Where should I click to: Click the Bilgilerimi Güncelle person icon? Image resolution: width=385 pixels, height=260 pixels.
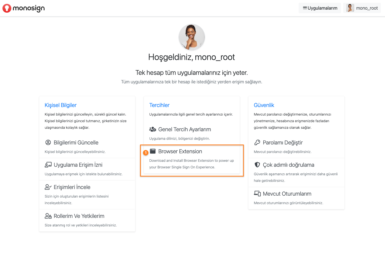tap(48, 143)
